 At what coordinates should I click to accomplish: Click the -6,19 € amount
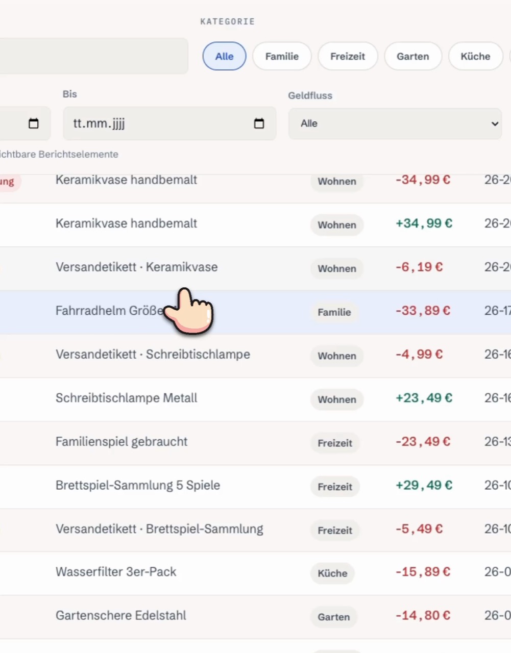tap(419, 267)
